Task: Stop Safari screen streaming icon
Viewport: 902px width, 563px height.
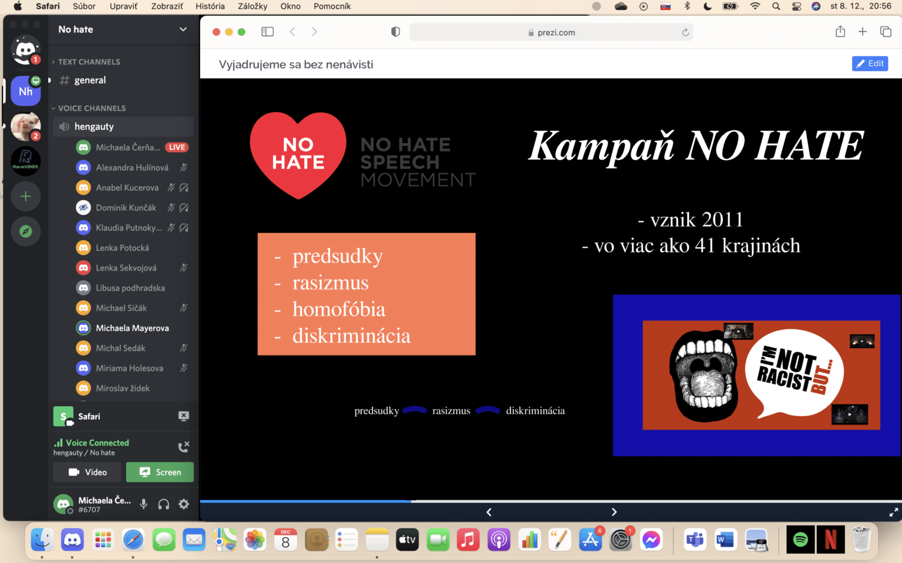Action: click(183, 416)
